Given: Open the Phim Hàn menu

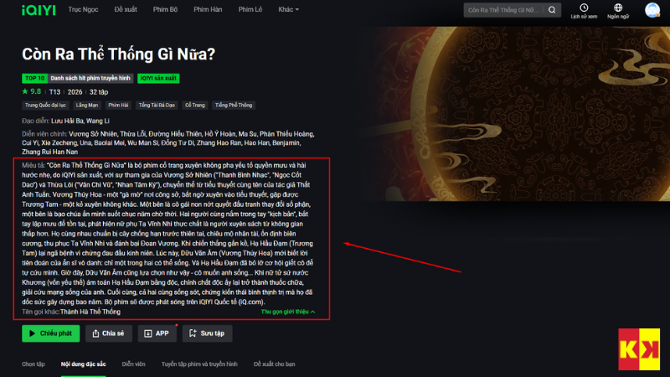Looking at the screenshot, I should click(208, 9).
